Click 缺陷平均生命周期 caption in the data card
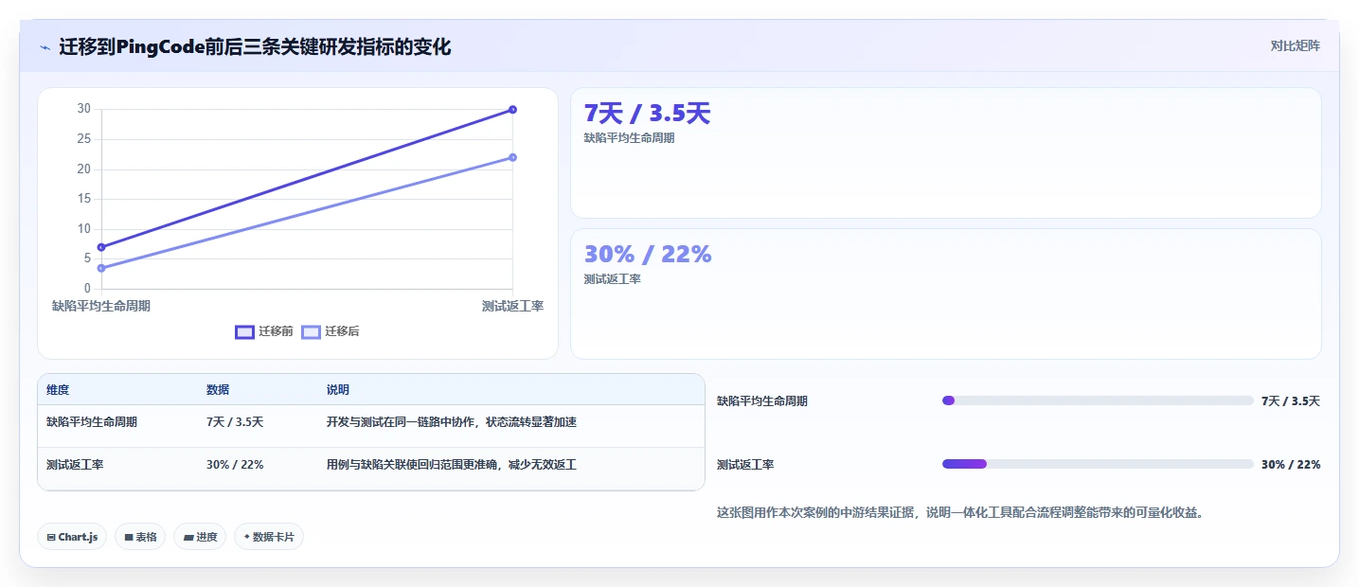The width and height of the screenshot is (1359, 587). (629, 138)
